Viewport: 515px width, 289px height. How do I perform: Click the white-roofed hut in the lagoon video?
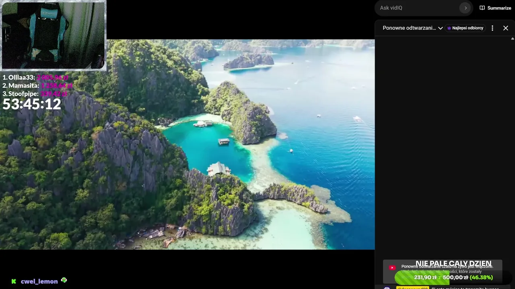[219, 169]
